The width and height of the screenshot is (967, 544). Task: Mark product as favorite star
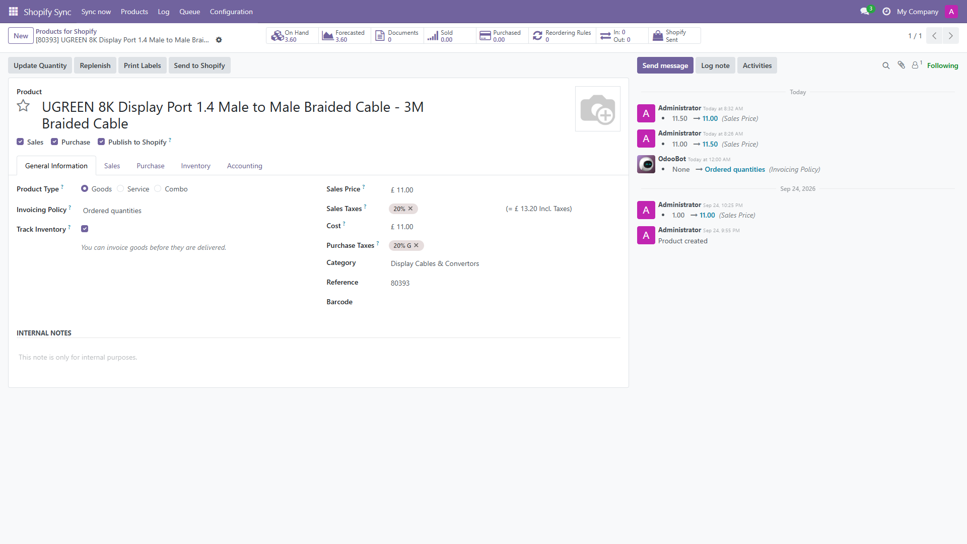pyautogui.click(x=23, y=106)
